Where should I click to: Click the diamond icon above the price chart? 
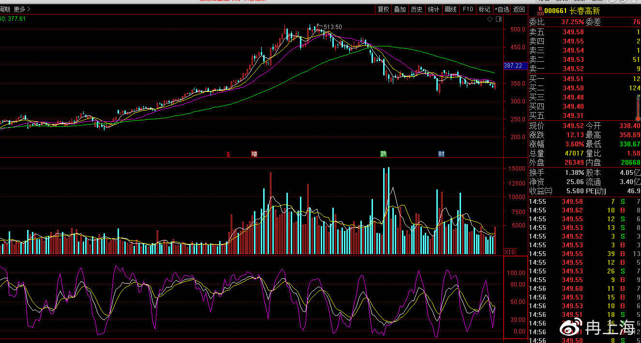coord(490,19)
